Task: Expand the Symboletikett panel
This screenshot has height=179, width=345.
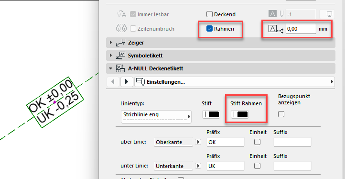Action: [111, 56]
